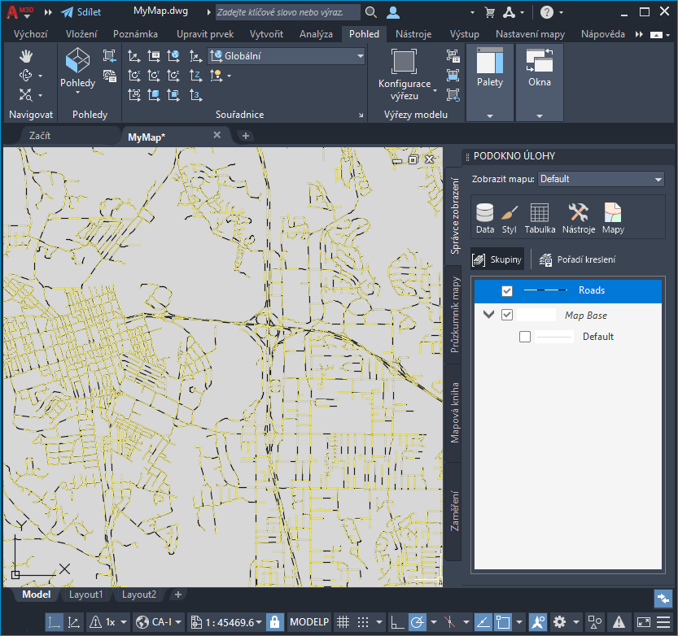Select the Pan hand tool
This screenshot has height=636, width=678.
pyautogui.click(x=26, y=55)
